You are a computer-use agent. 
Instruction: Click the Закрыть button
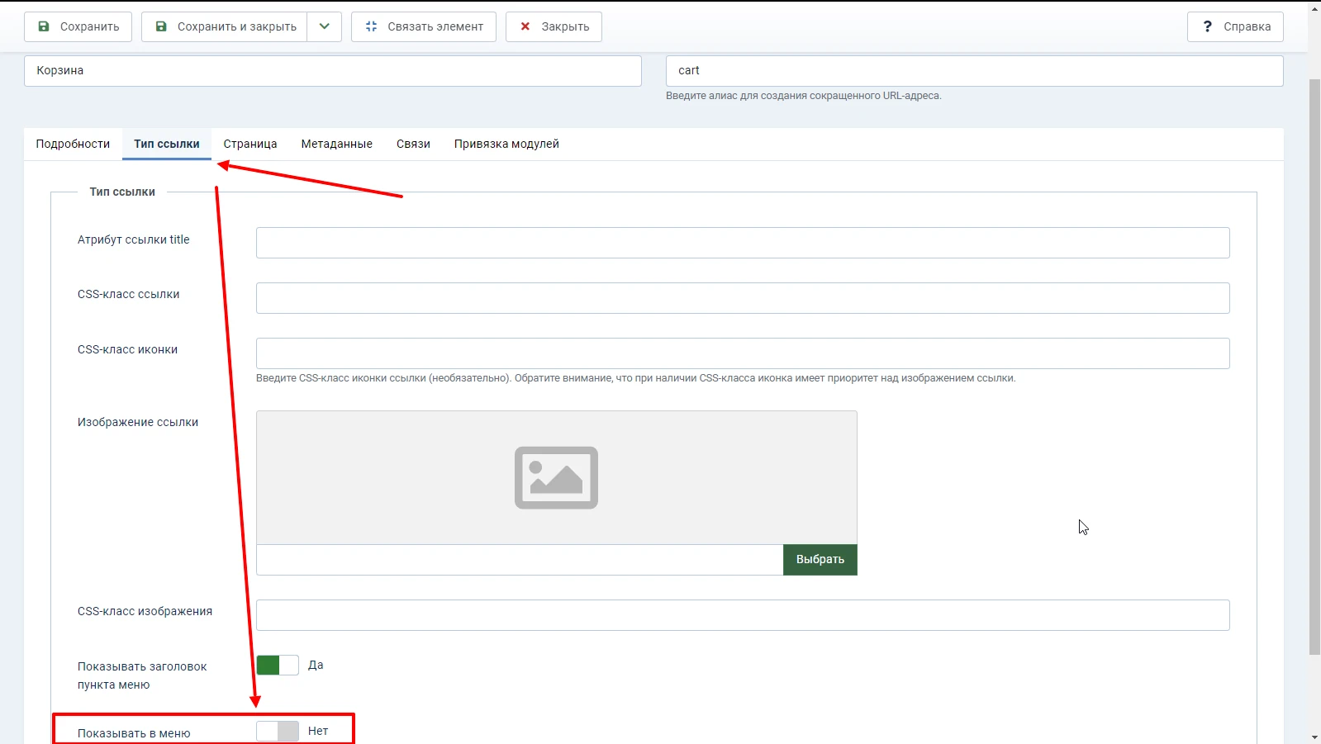pos(554,26)
